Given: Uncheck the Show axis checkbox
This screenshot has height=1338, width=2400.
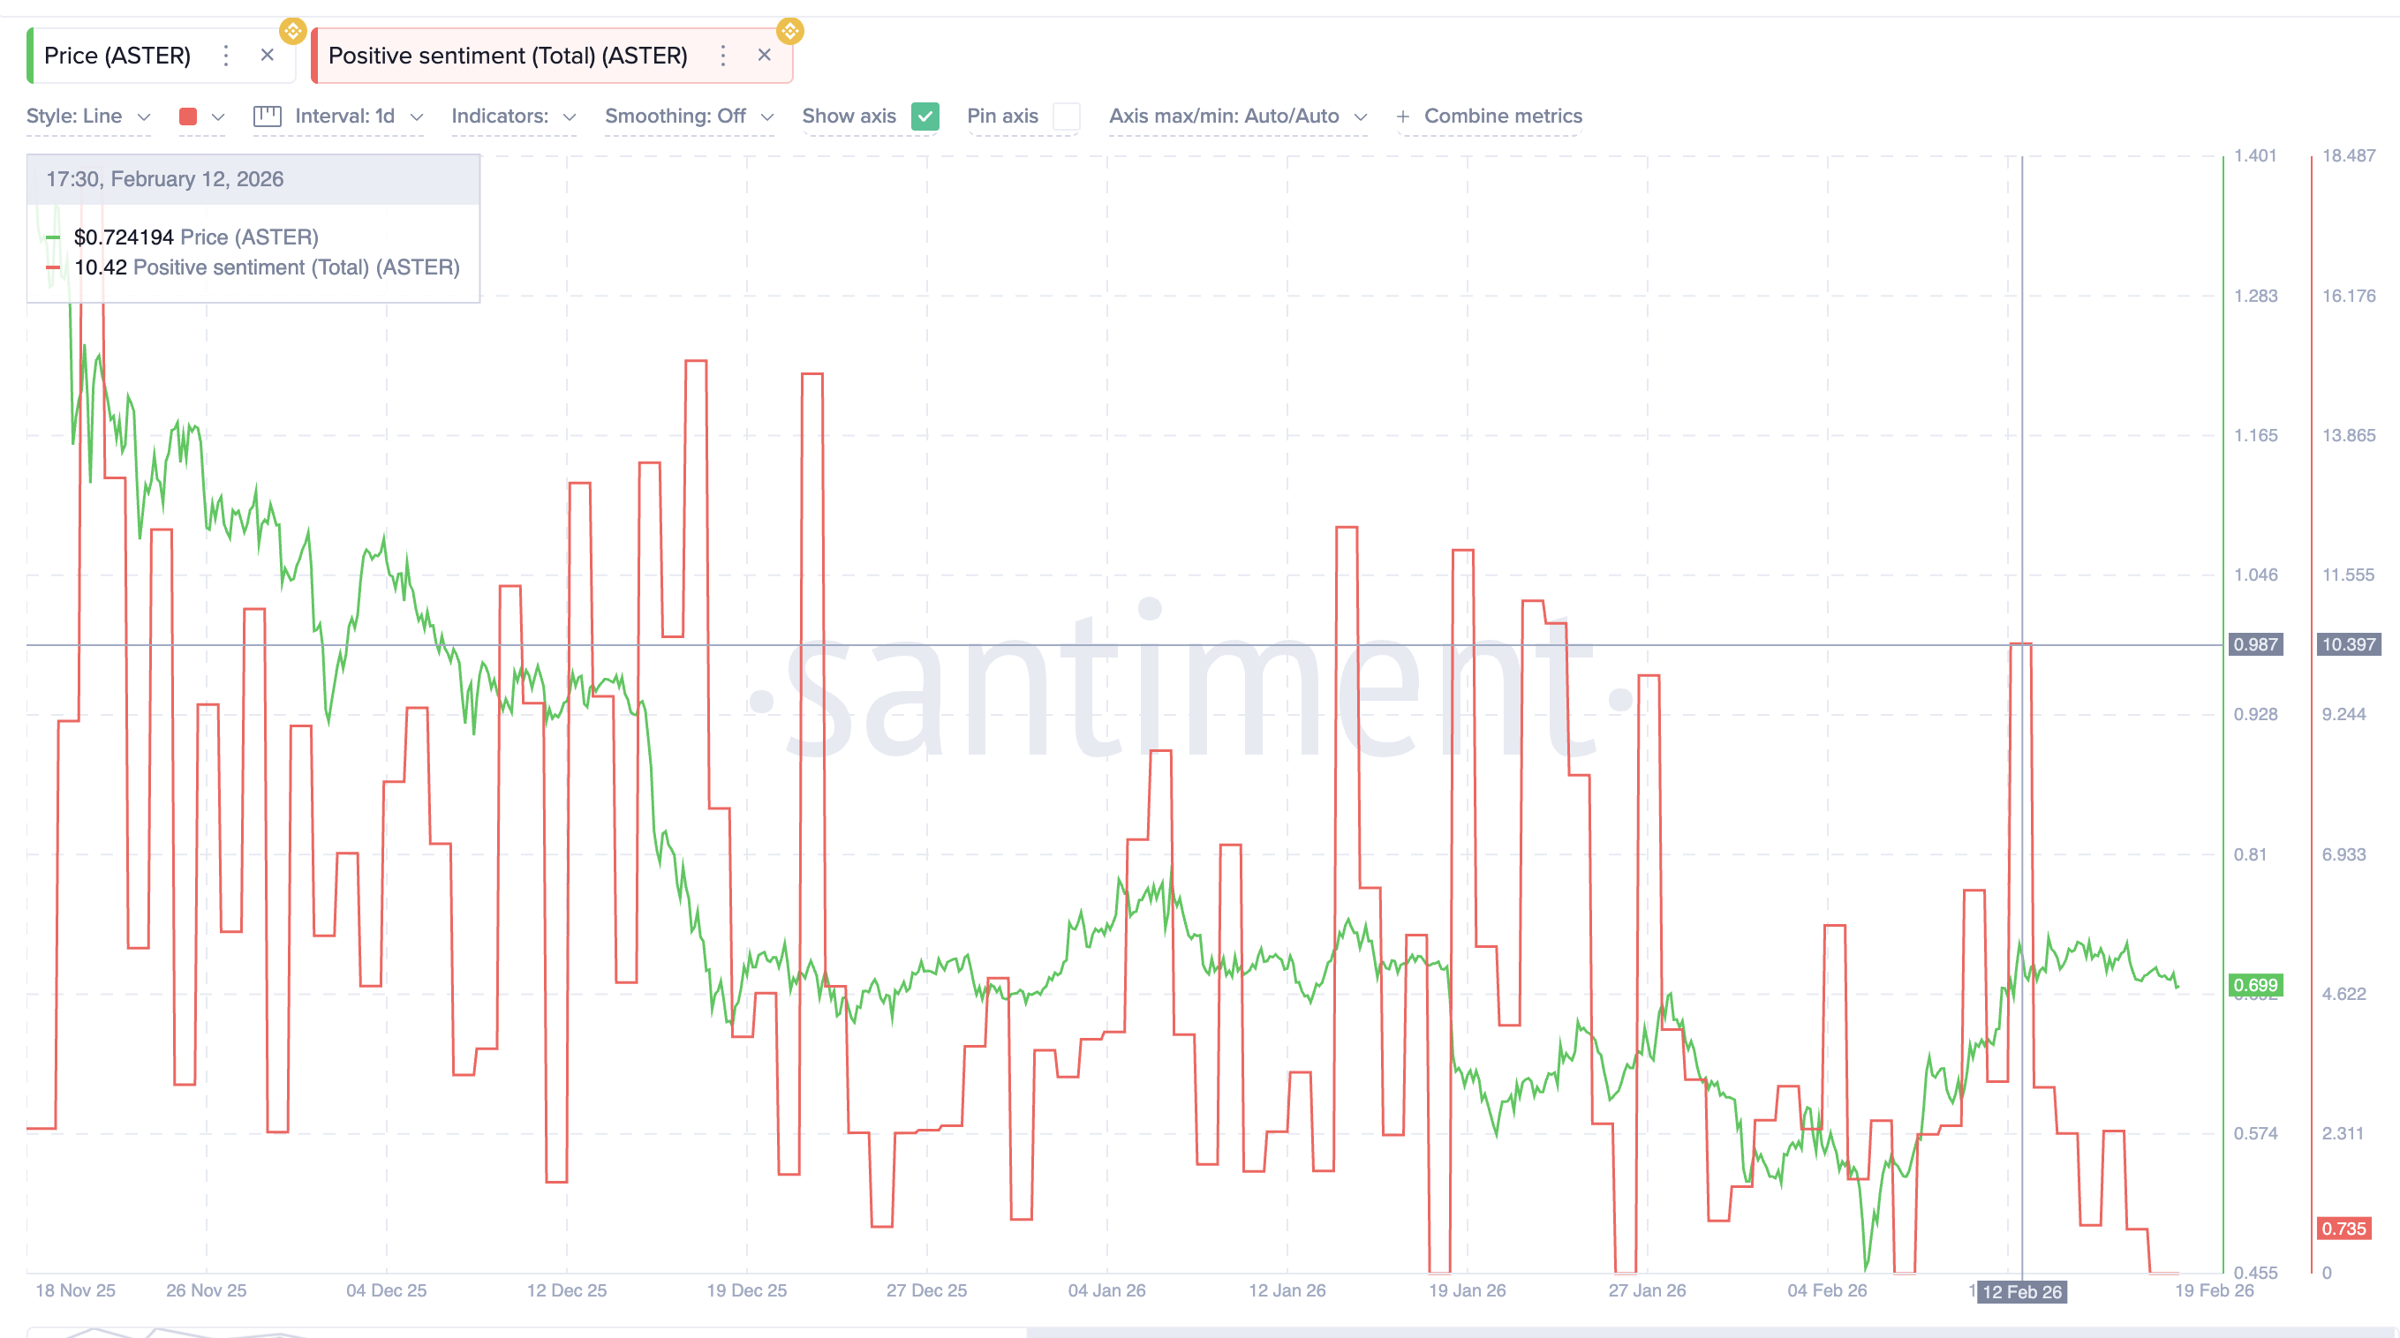Looking at the screenshot, I should pyautogui.click(x=925, y=117).
